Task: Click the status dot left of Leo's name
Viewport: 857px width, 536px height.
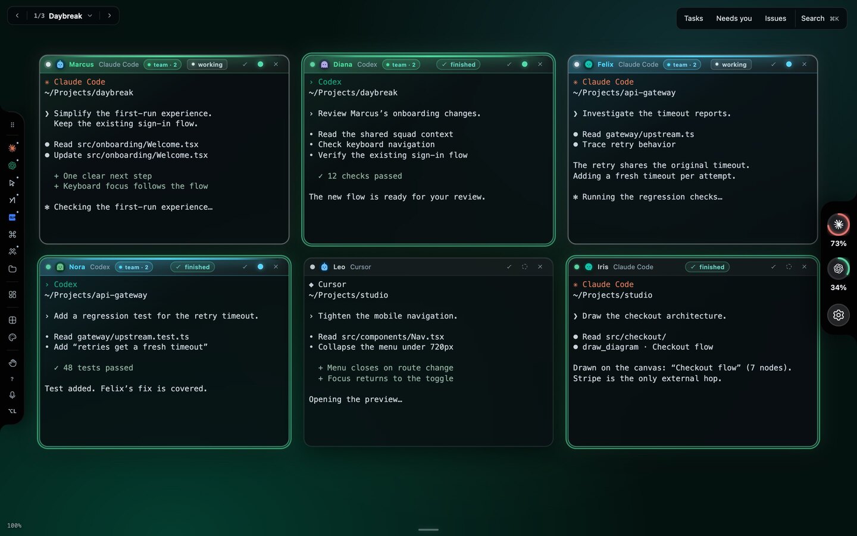Action: [312, 267]
